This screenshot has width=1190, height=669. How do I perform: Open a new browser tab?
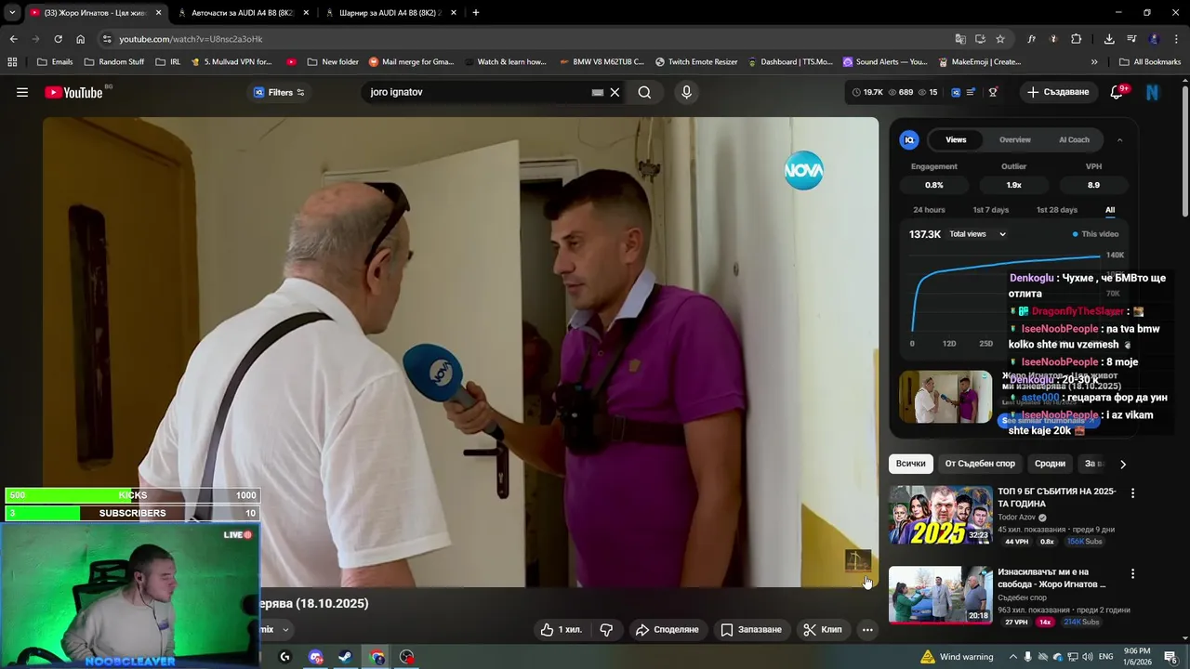pyautogui.click(x=476, y=13)
